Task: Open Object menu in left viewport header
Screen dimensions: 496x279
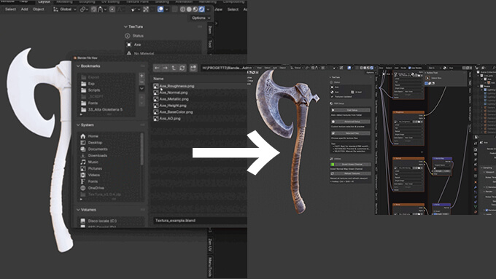Action: point(38,9)
